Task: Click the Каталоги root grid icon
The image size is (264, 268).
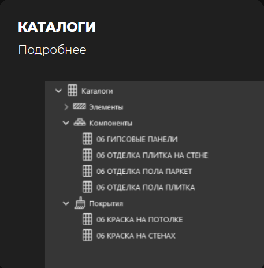Action: click(x=72, y=90)
